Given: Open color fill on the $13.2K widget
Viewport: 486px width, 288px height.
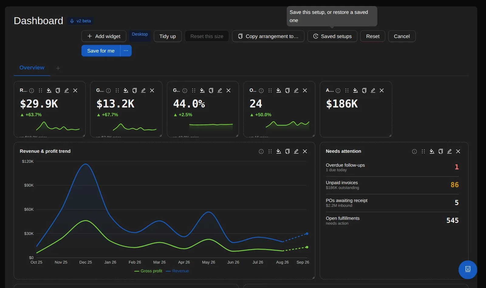Looking at the screenshot, I should coord(126,91).
